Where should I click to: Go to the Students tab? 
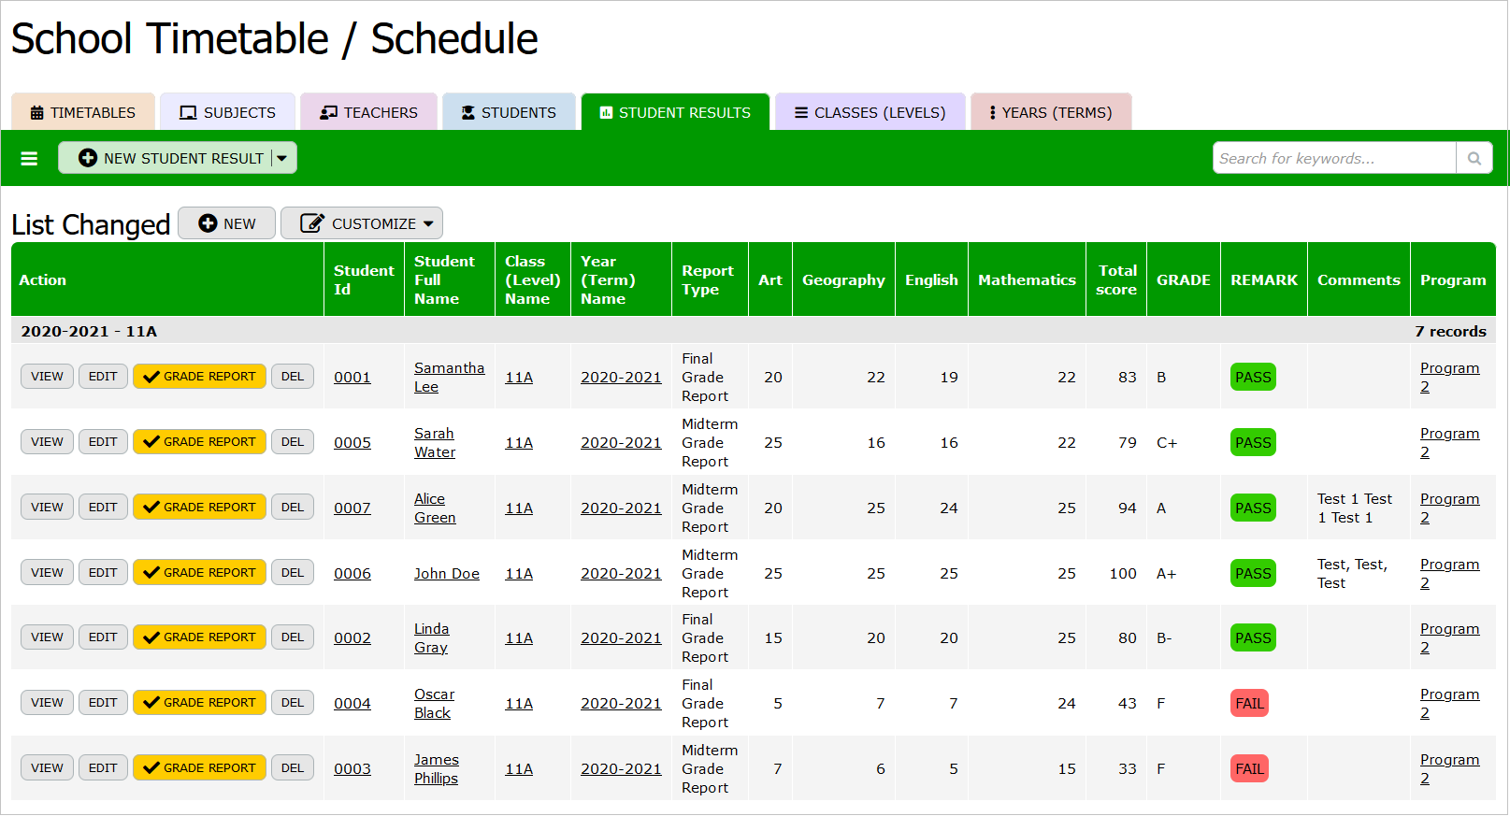coord(509,113)
